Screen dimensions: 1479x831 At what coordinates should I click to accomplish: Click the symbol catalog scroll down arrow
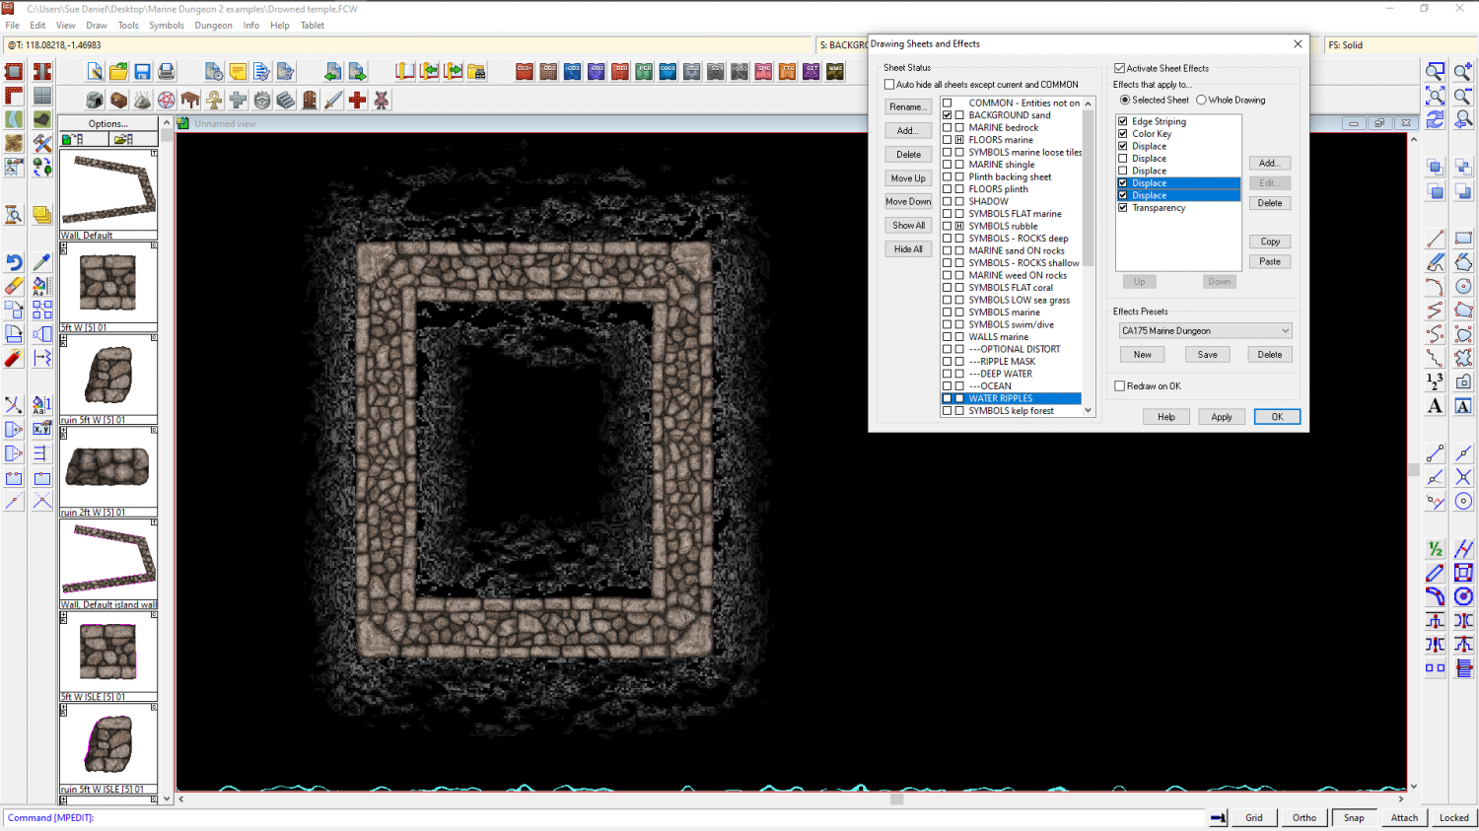(167, 798)
